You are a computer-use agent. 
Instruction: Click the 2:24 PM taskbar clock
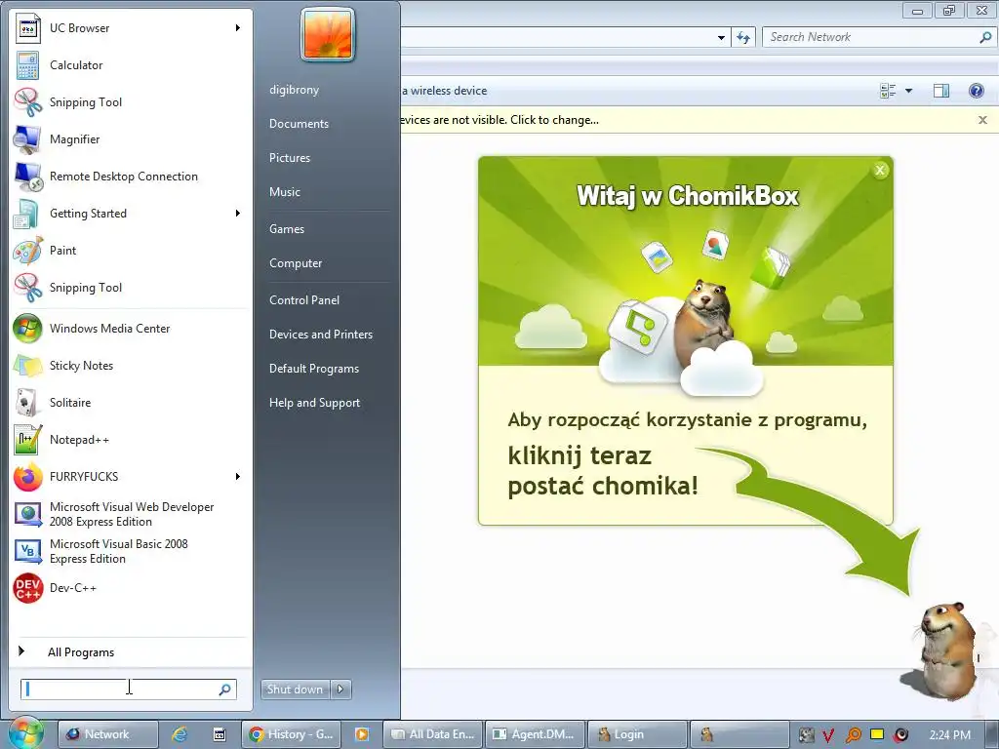[950, 735]
